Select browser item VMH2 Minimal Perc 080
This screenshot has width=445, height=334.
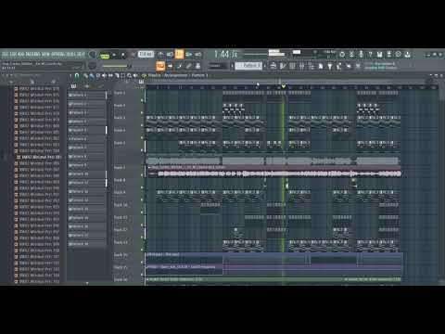point(37,126)
